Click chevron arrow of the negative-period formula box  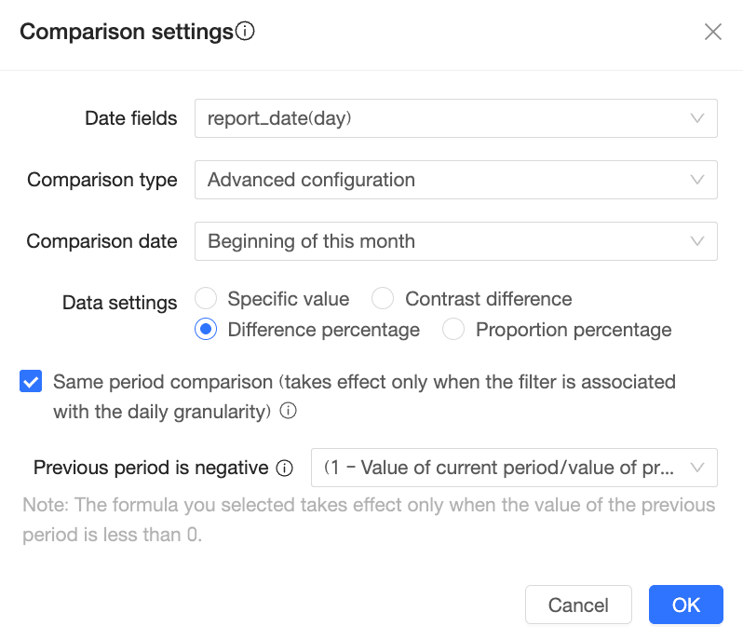click(x=697, y=468)
